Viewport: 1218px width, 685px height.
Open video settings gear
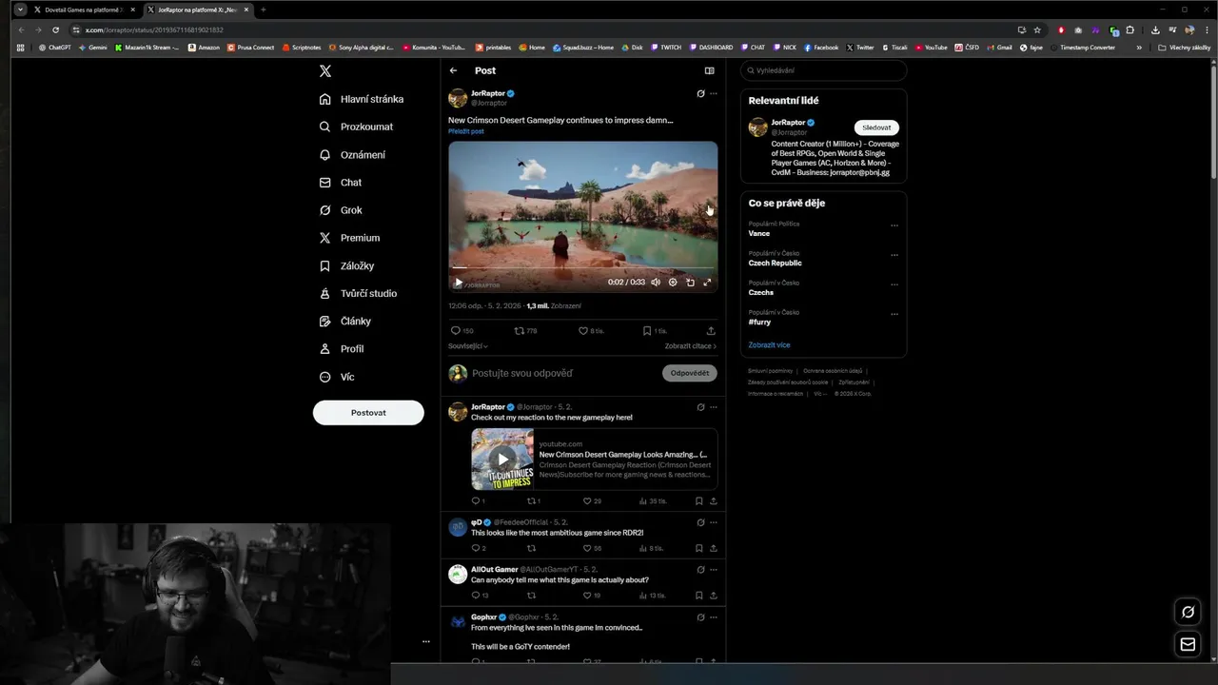(673, 283)
